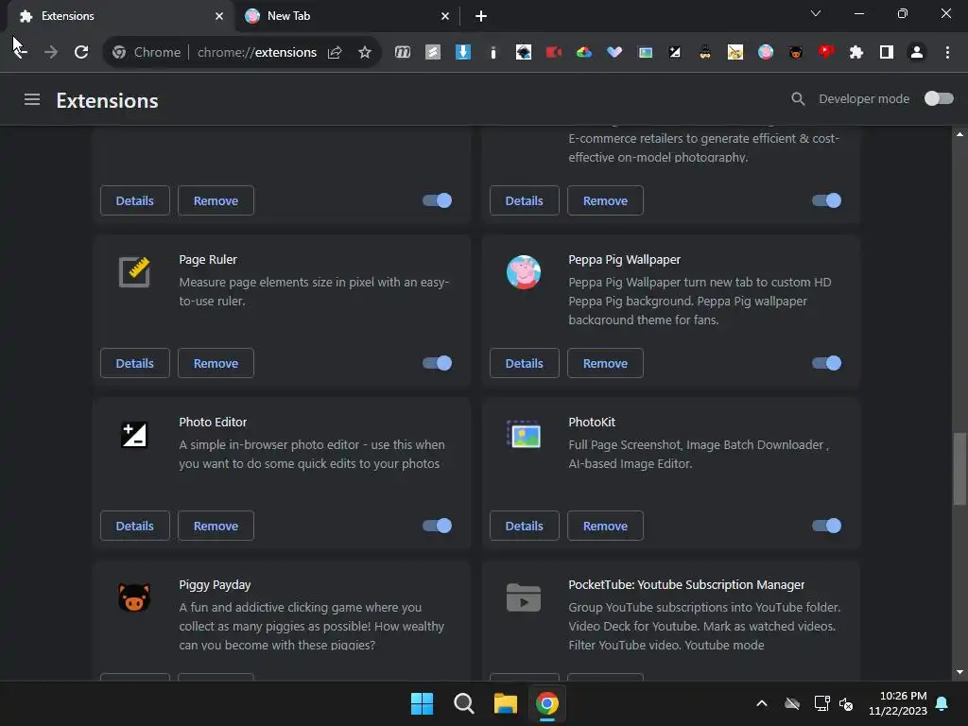Click the PocketTube folder card icon
Viewport: 968px width, 726px height.
point(524,597)
